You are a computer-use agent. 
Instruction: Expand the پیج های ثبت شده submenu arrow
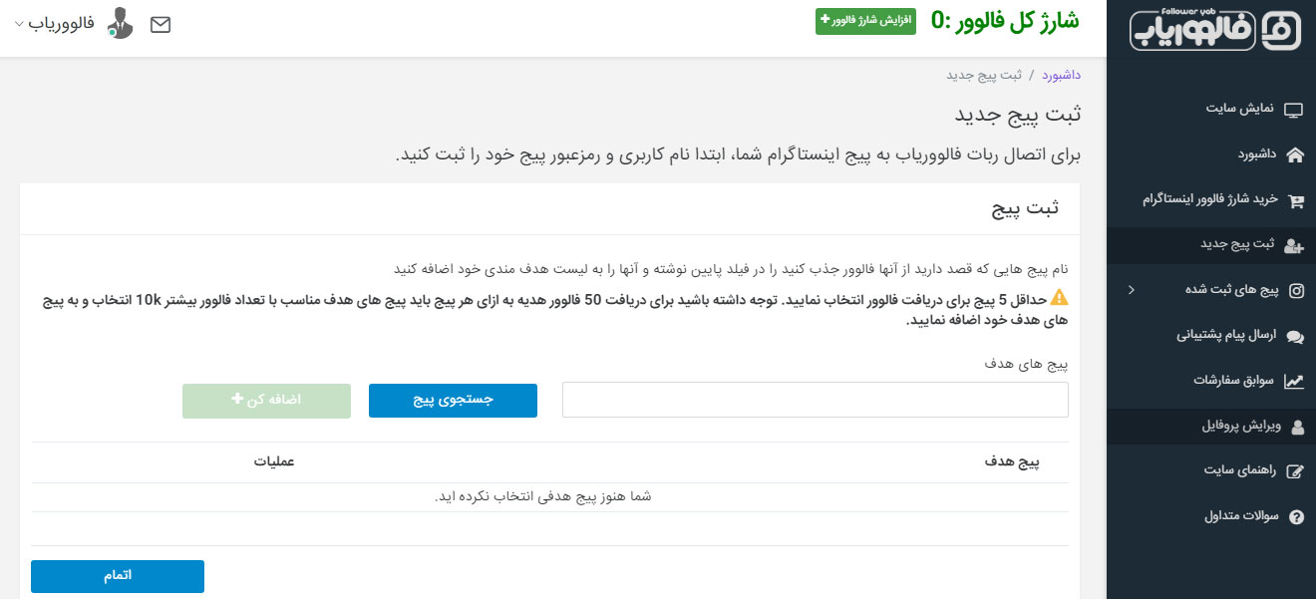(x=1131, y=290)
